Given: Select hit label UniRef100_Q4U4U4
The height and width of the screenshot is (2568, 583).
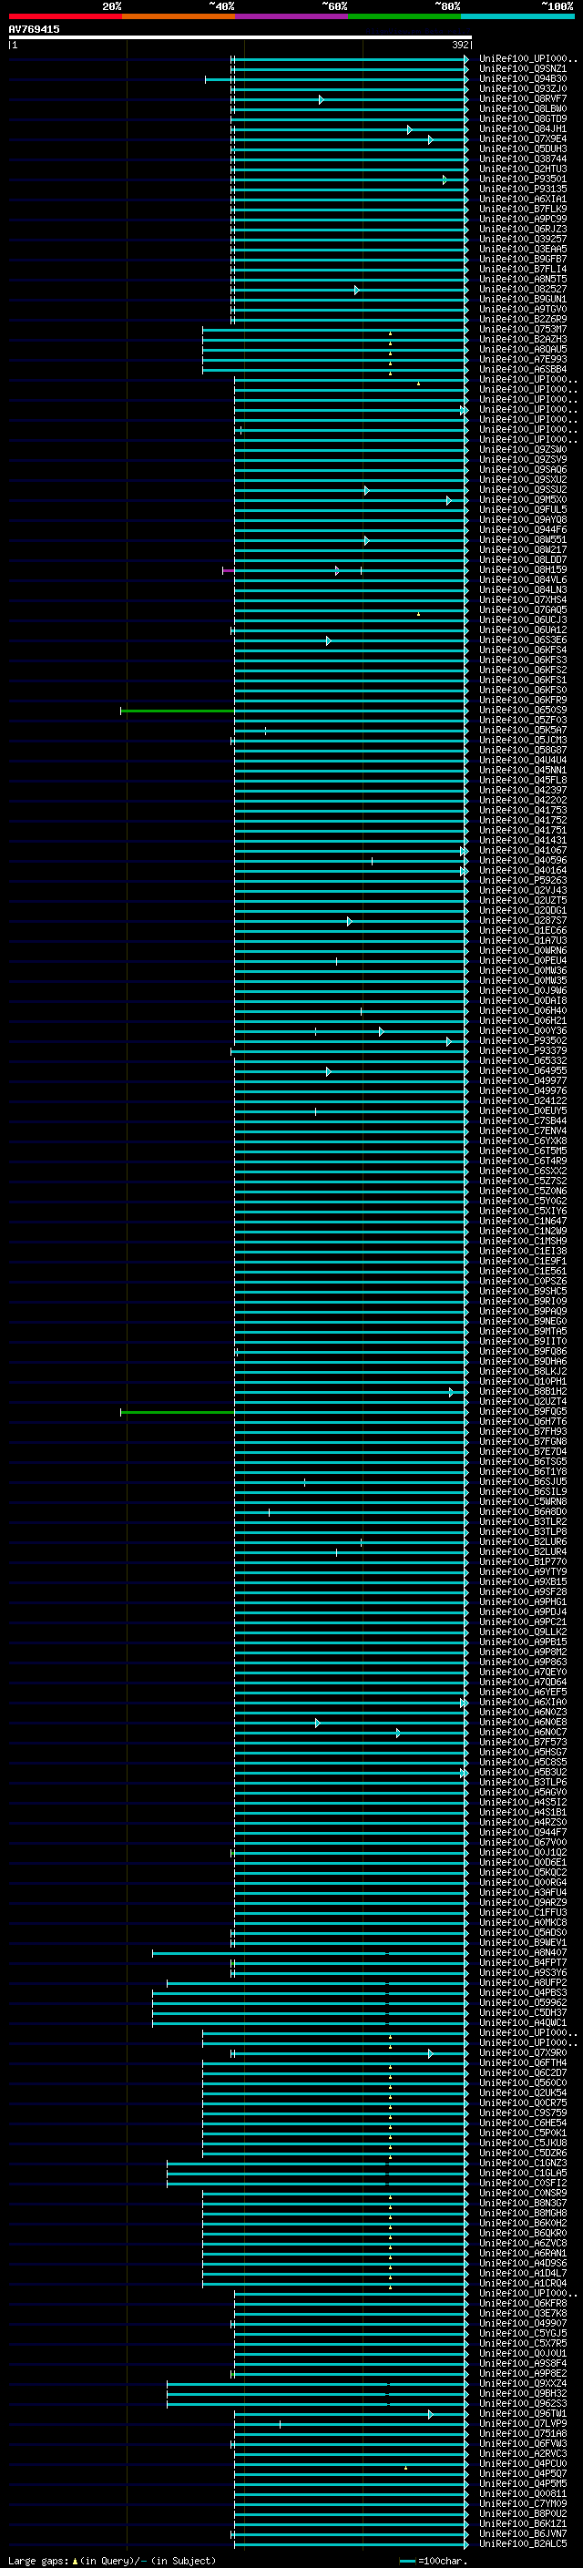Looking at the screenshot, I should tap(522, 761).
